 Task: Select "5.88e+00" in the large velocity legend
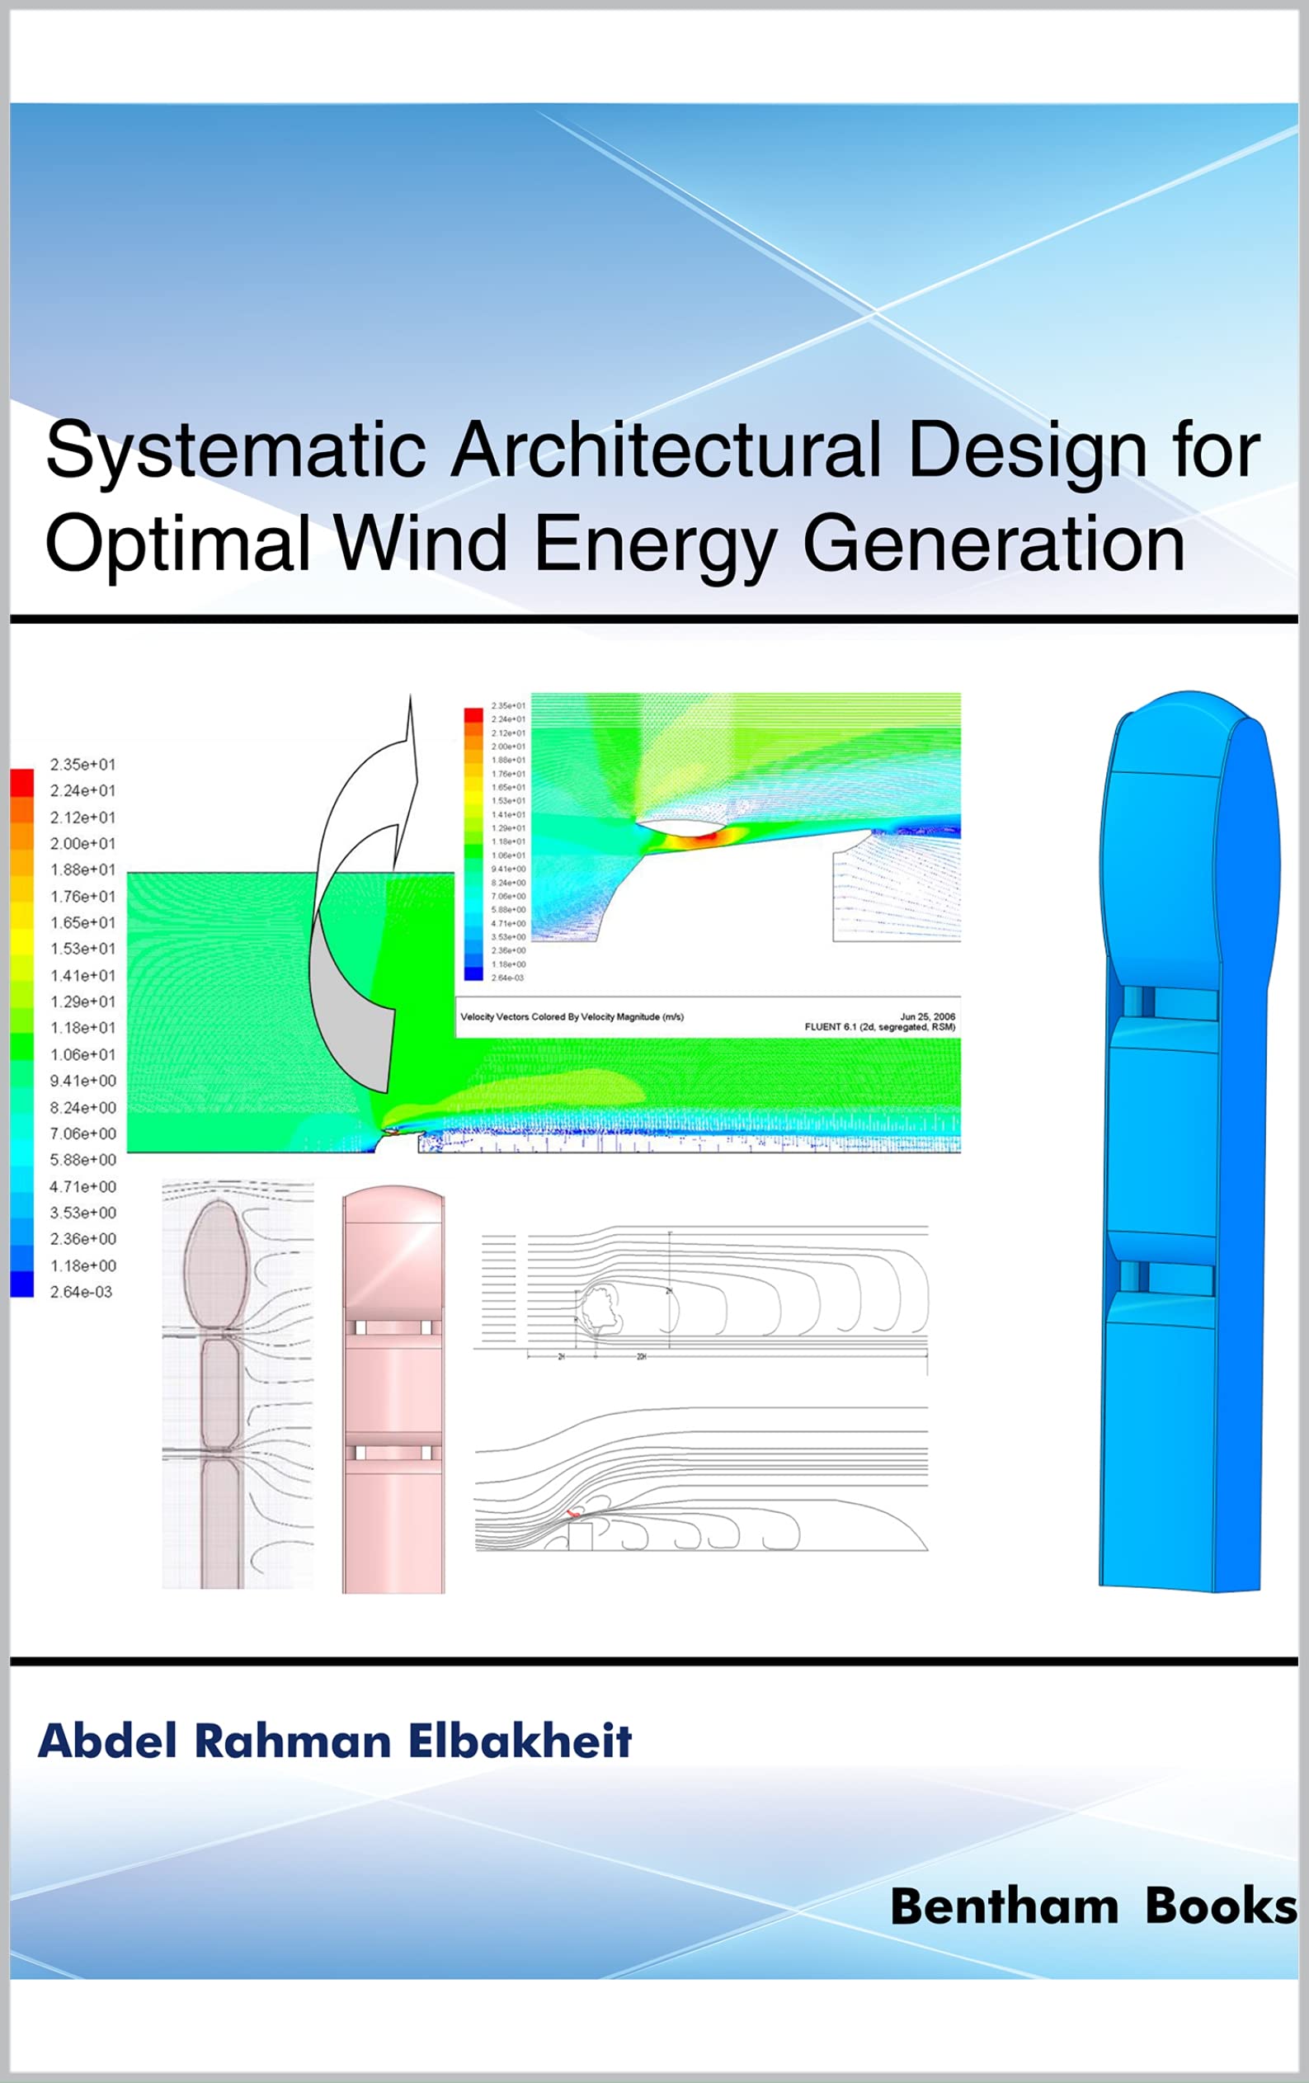82,1160
